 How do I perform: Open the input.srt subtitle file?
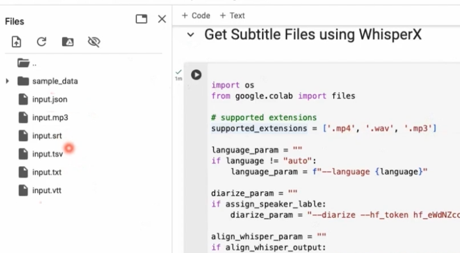pos(47,136)
